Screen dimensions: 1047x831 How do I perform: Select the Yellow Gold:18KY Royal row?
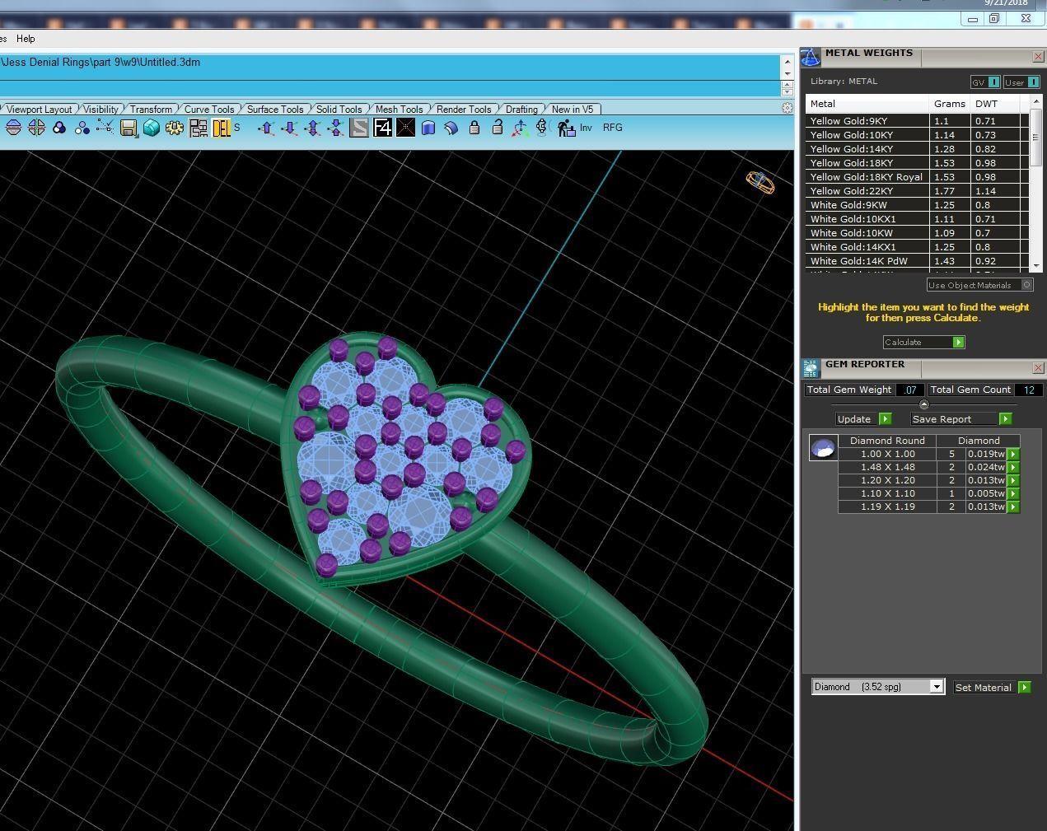pos(917,177)
